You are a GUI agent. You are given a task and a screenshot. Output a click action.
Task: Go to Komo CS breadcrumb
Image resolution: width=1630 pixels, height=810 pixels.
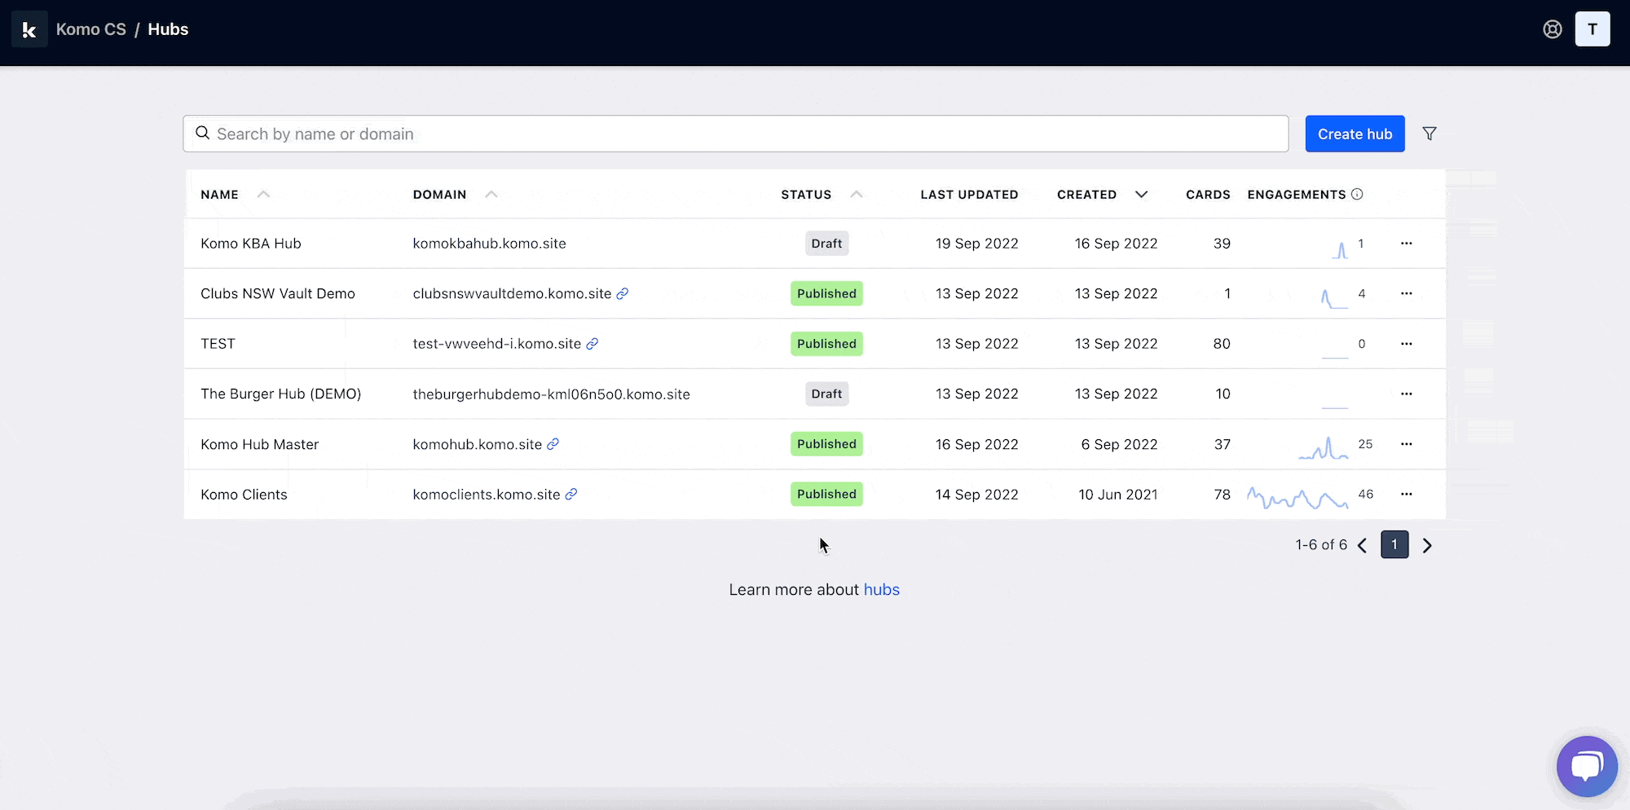tap(91, 29)
